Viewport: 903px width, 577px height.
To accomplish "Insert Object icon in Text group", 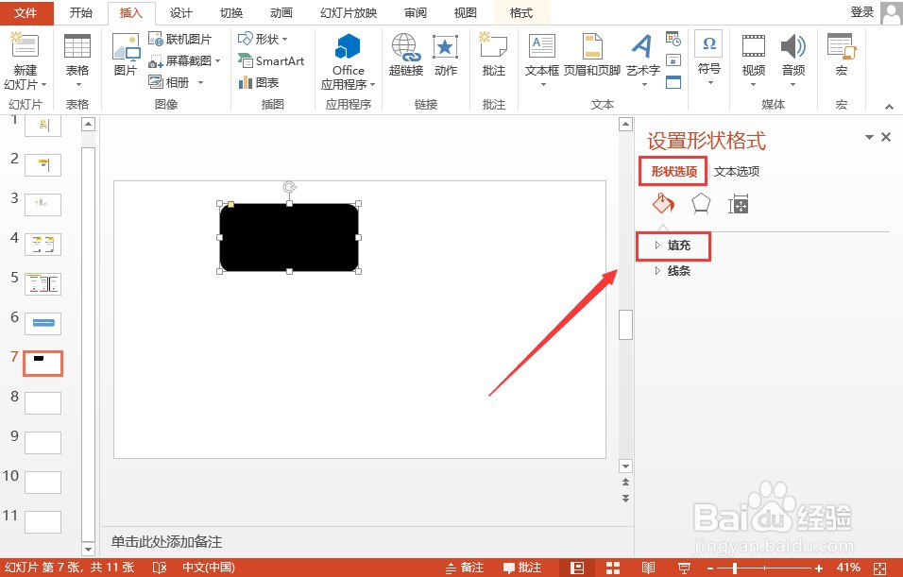I will tap(673, 82).
